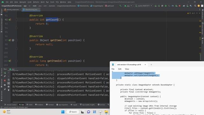
Task: Collapse the getItemId method fold at line 102
Action: pyautogui.click(x=17, y=61)
